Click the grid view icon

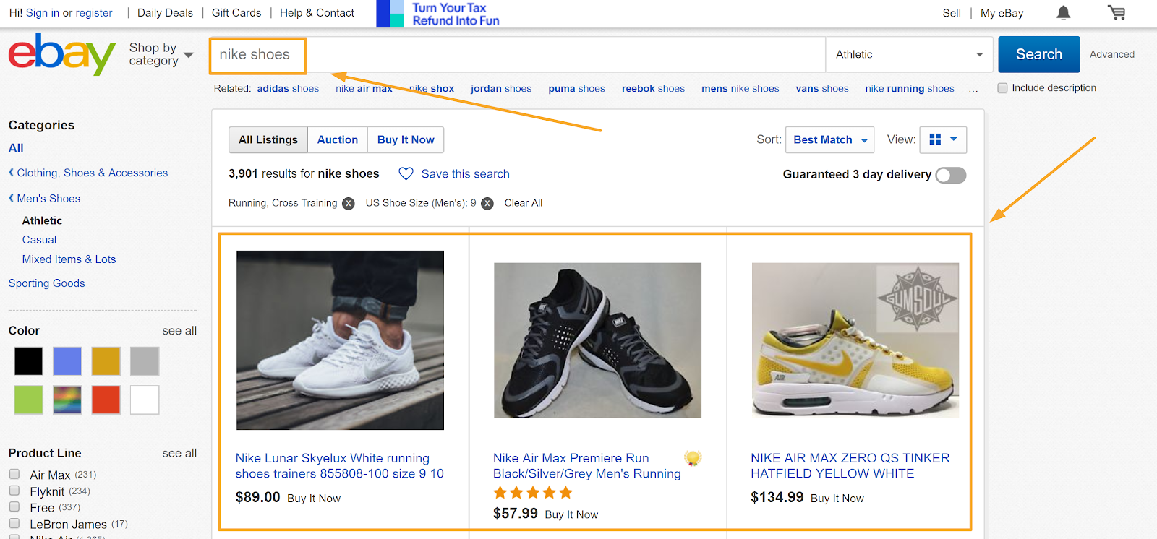pos(935,139)
